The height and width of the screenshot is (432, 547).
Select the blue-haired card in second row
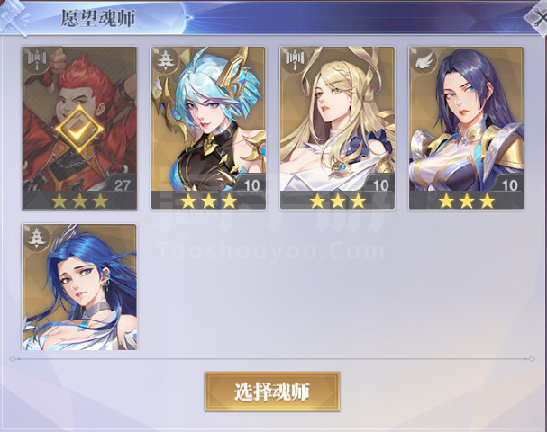point(79,287)
